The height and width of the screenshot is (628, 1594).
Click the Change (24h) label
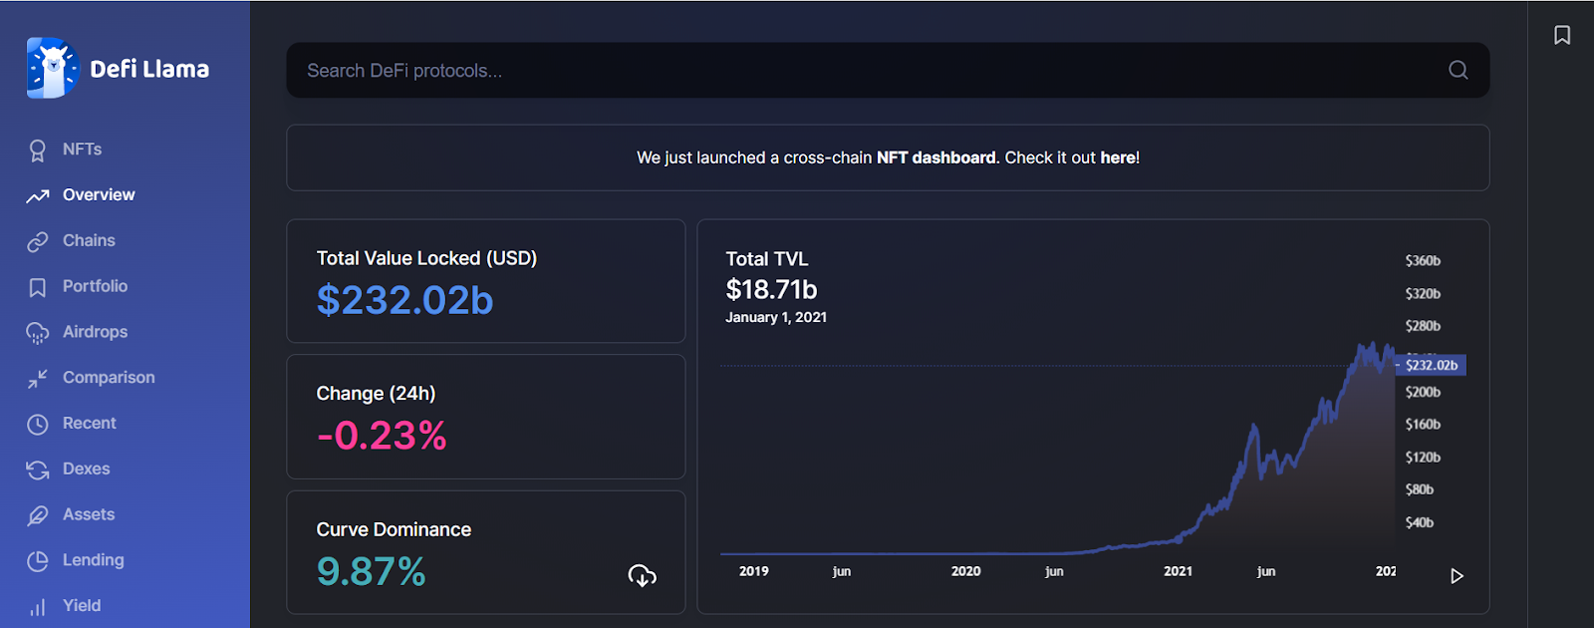(376, 394)
